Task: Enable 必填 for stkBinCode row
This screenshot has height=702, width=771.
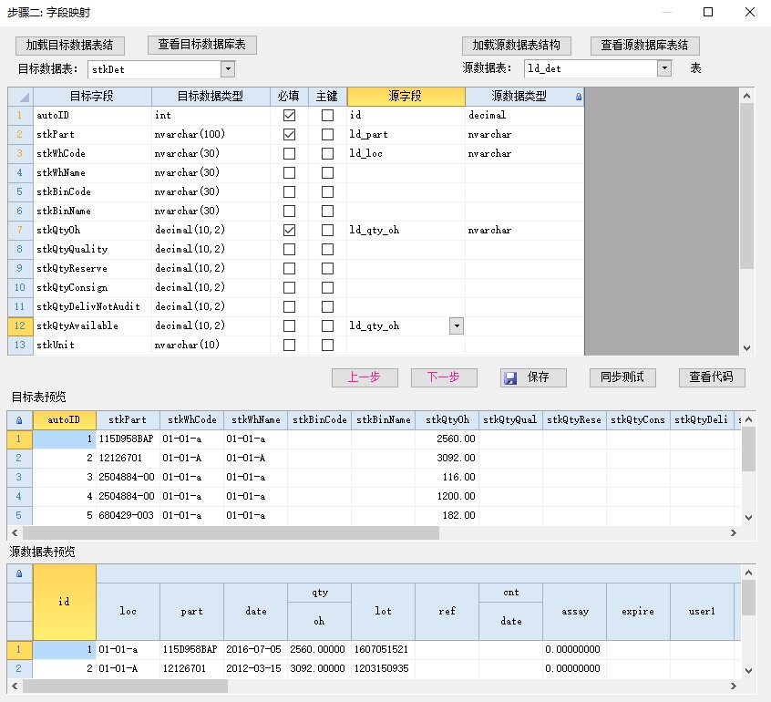Action: click(289, 191)
